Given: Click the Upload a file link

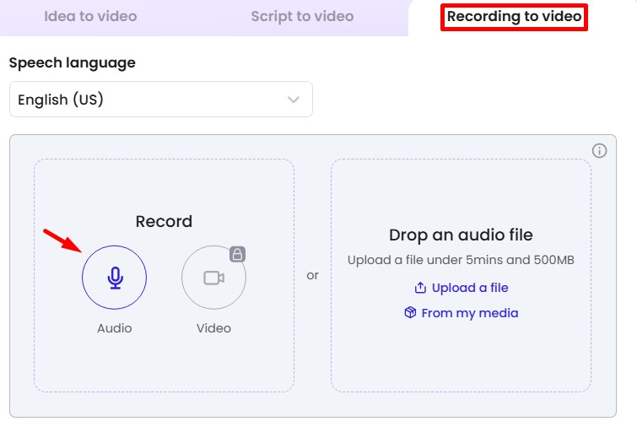Looking at the screenshot, I should [469, 288].
